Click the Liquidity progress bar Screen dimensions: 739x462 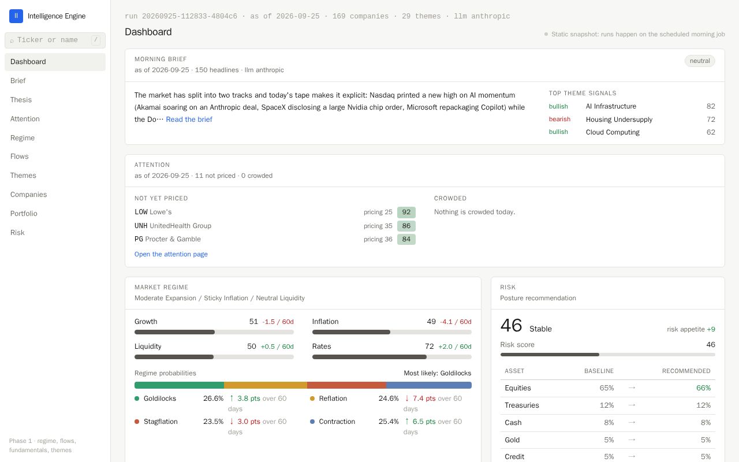click(x=214, y=357)
